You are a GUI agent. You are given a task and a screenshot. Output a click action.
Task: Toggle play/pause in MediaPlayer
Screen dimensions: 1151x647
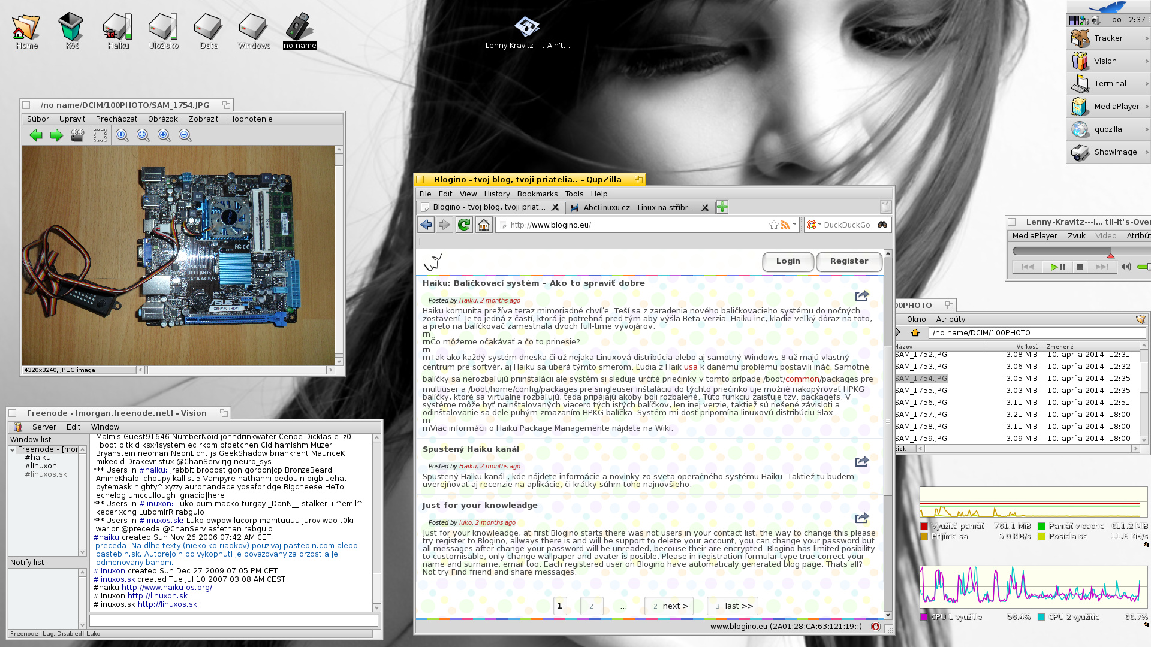(x=1057, y=267)
